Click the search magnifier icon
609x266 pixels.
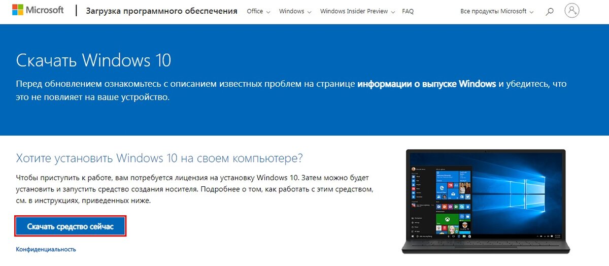click(x=549, y=11)
